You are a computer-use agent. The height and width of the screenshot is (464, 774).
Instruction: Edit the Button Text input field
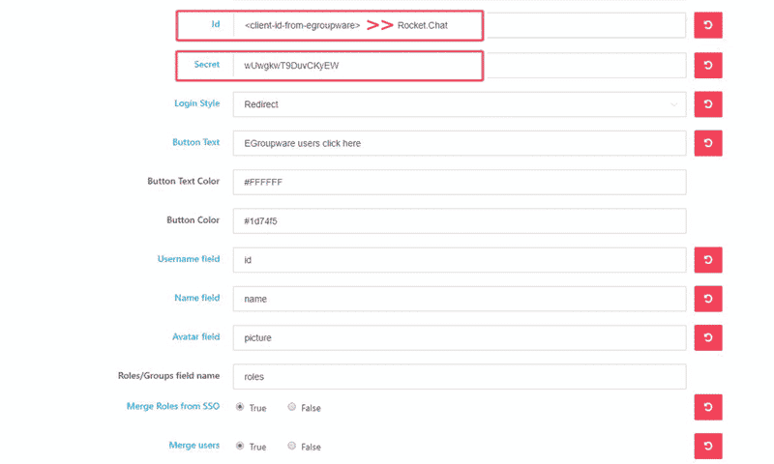[460, 143]
